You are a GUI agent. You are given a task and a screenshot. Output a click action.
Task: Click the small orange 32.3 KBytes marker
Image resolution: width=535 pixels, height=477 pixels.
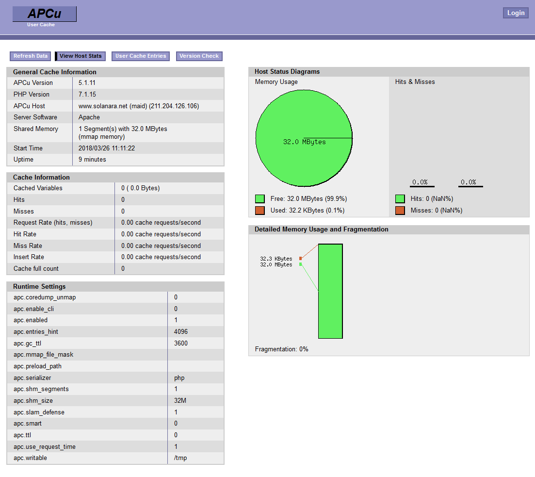point(301,259)
